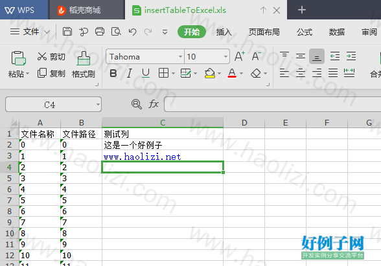Undo the last action
This screenshot has height=266, width=381.
click(x=132, y=32)
